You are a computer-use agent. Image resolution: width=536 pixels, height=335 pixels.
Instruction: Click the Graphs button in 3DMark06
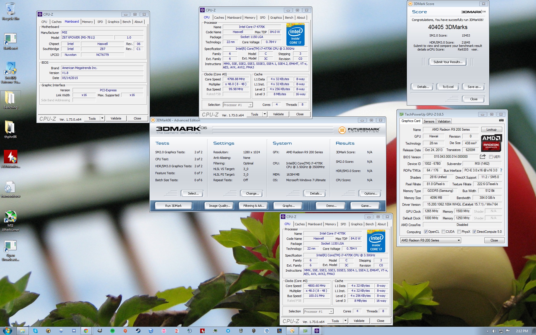click(x=288, y=206)
